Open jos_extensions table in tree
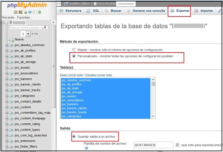Image resolution: width=223 pixels, height=152 pixels. [25, 141]
